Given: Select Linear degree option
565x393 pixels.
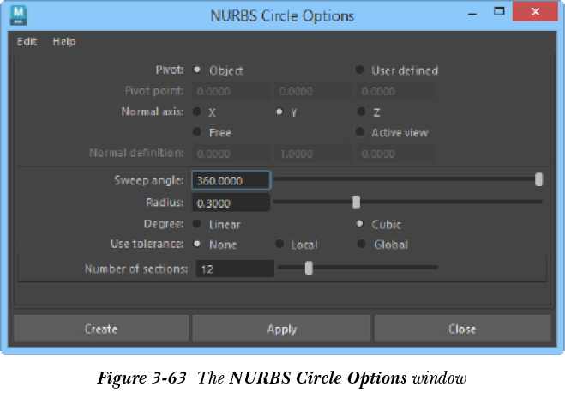Looking at the screenshot, I should (x=197, y=224).
